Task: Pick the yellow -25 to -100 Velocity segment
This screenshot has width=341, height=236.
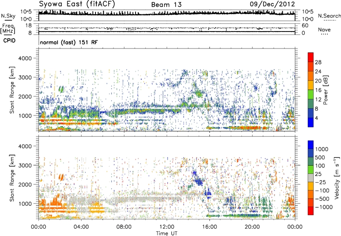Action: pos(311,186)
